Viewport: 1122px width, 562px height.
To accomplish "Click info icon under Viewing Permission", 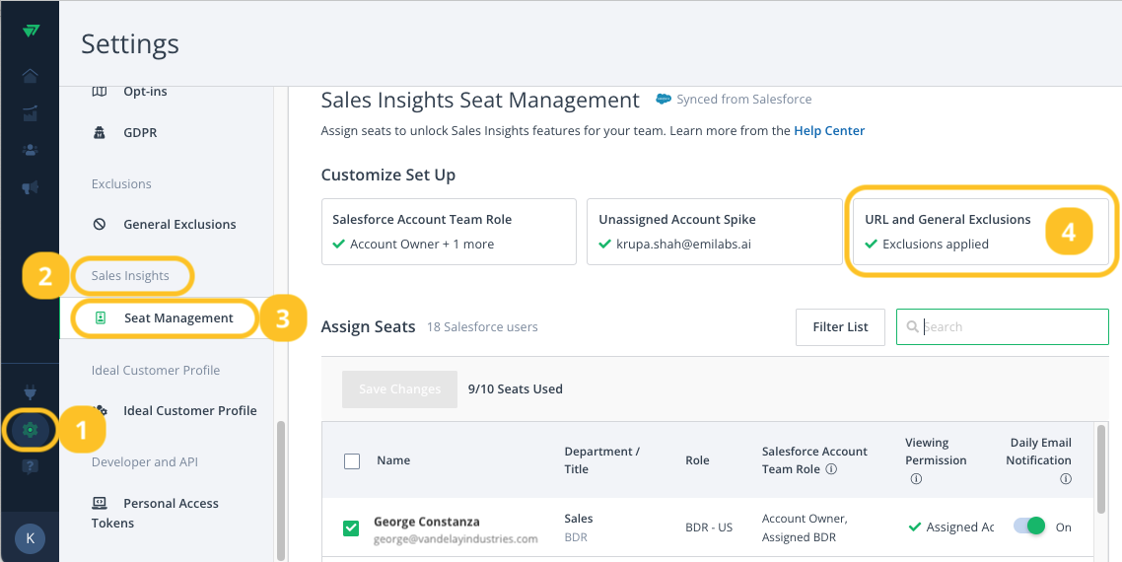I will (916, 479).
